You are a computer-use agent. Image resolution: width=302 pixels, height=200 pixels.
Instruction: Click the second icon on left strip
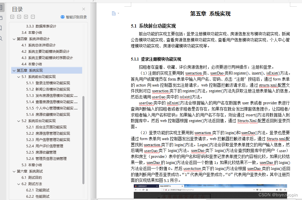click(x=1, y=18)
